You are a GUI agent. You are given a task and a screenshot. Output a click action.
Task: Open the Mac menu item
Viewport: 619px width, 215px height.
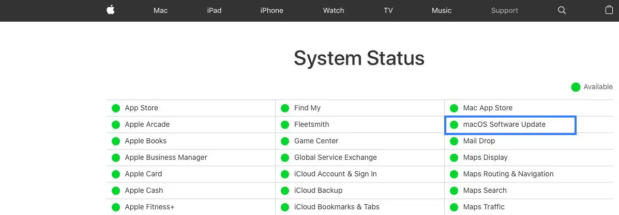coord(160,10)
